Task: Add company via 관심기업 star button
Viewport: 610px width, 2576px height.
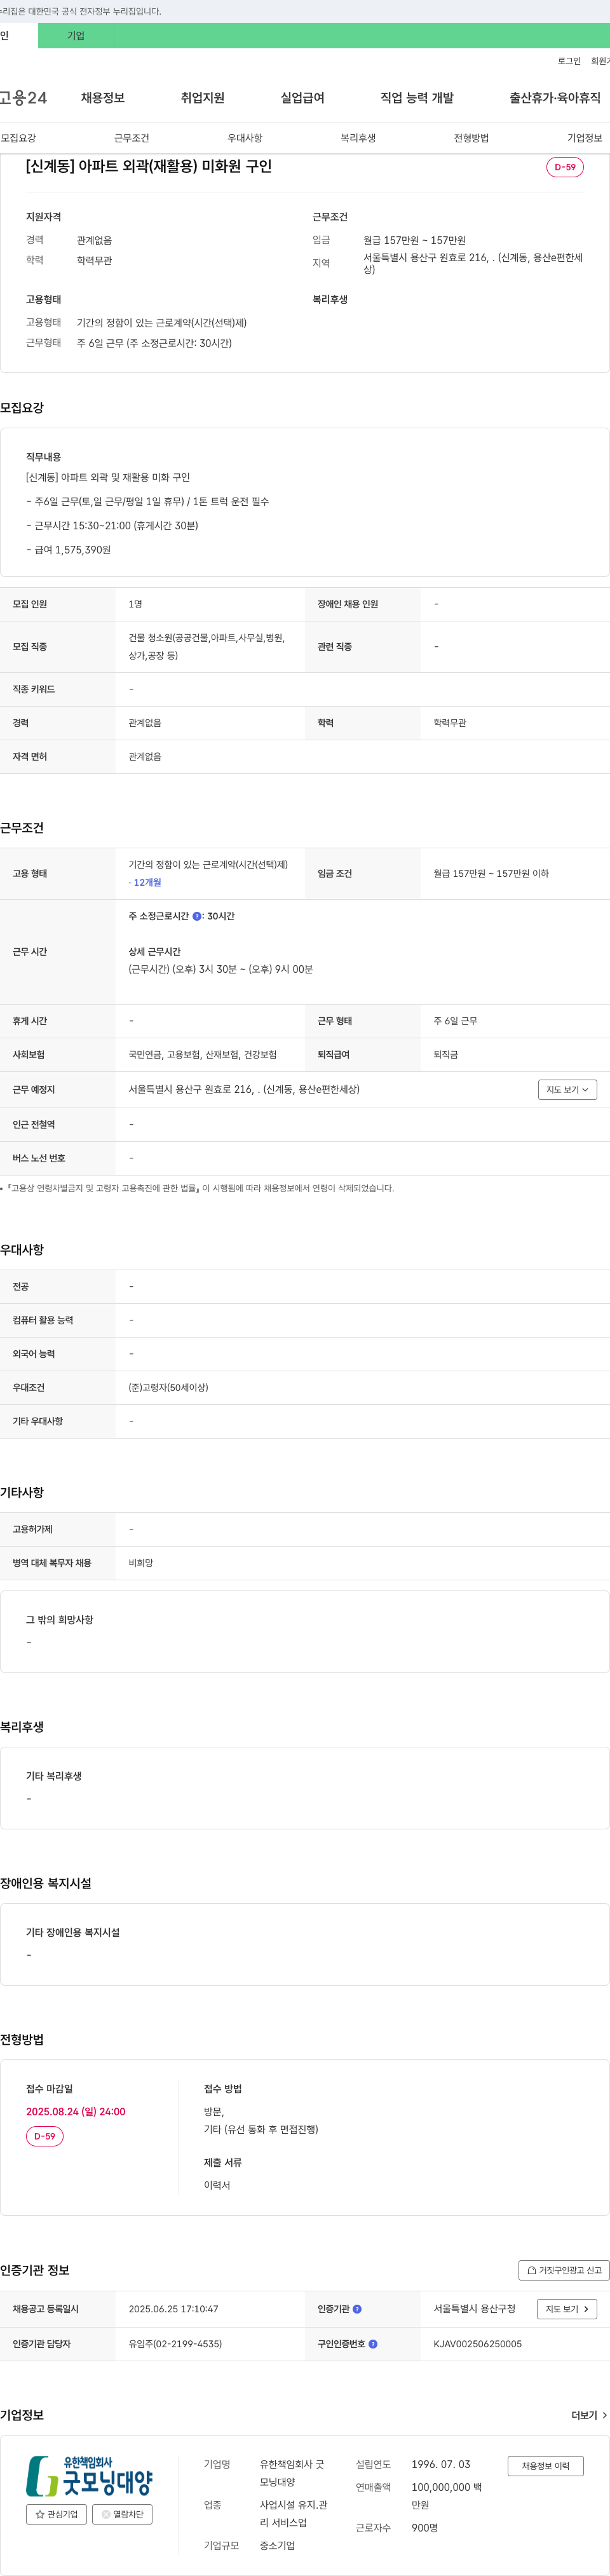Action: click(56, 2514)
